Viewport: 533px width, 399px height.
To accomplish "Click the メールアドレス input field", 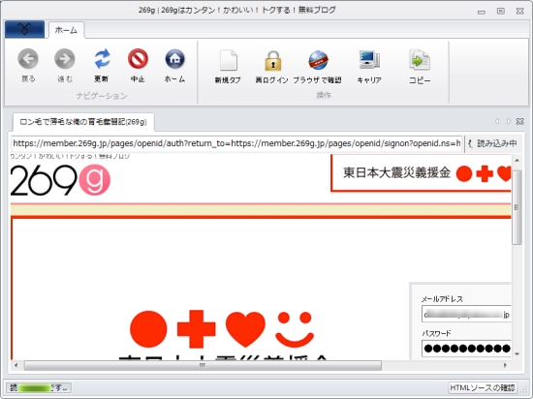I will coord(466,314).
